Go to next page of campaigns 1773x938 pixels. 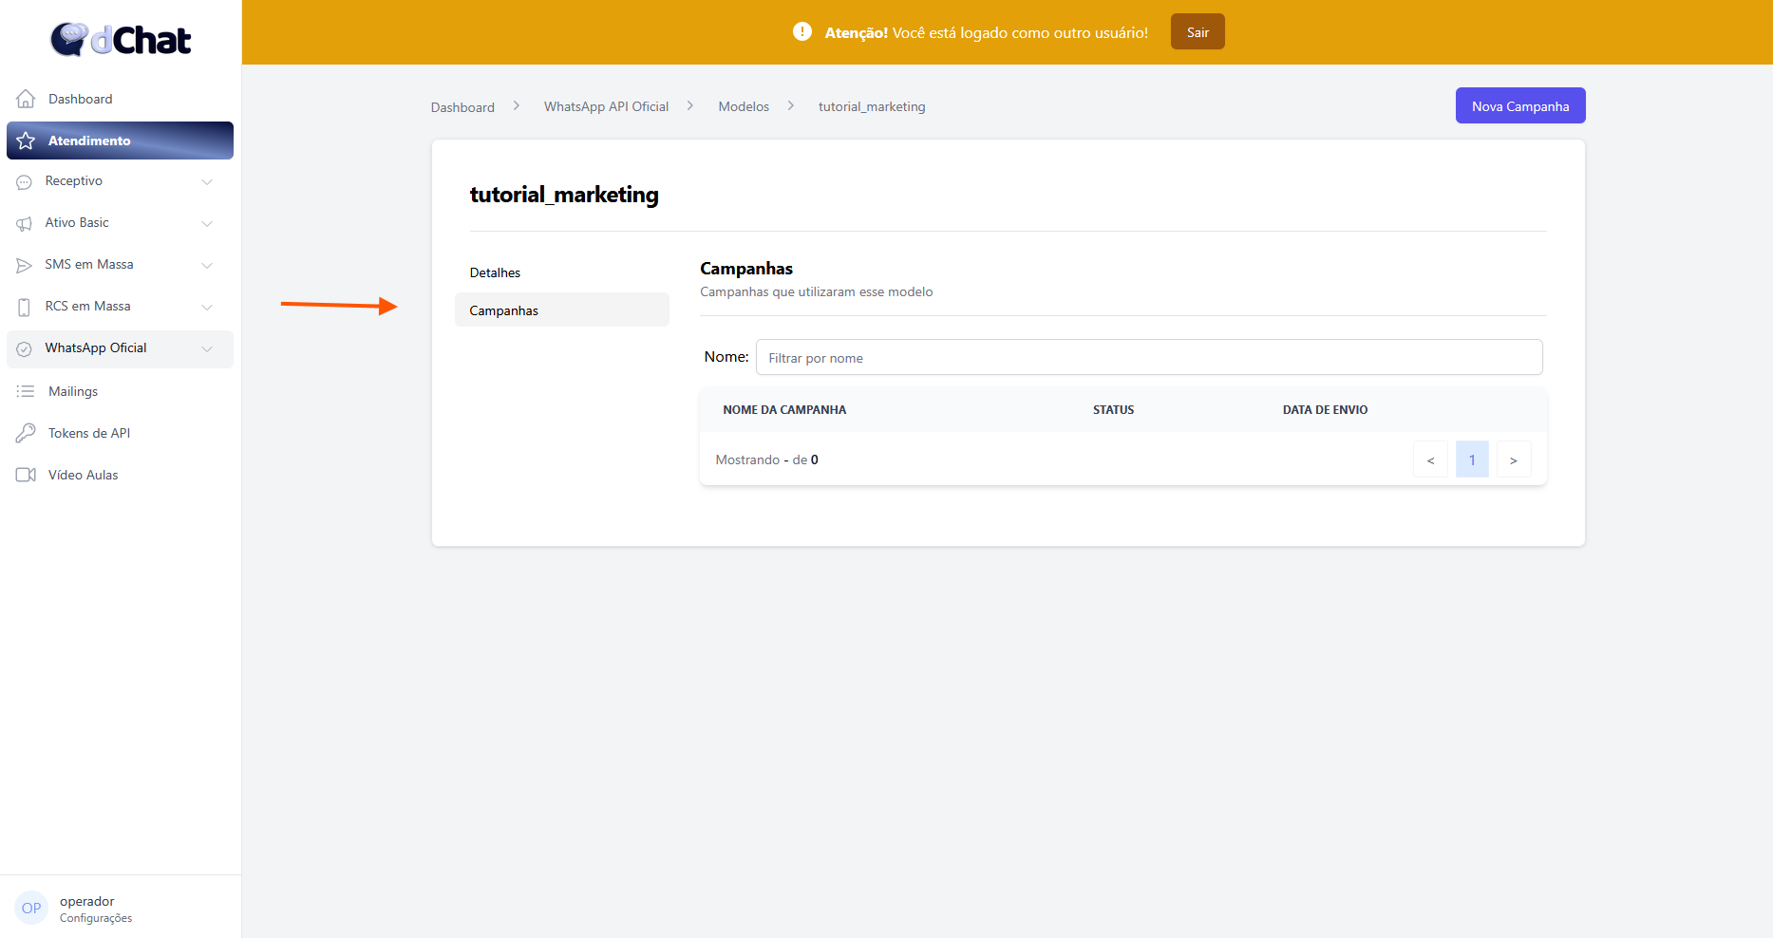(x=1513, y=460)
